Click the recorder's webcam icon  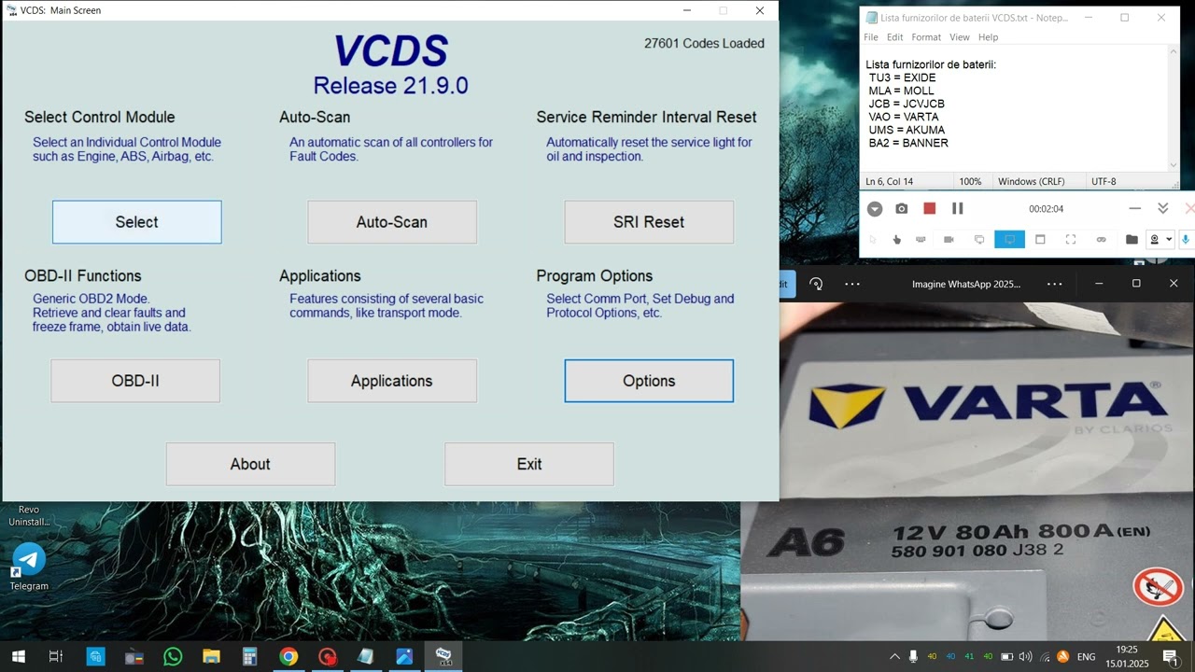tap(1155, 240)
